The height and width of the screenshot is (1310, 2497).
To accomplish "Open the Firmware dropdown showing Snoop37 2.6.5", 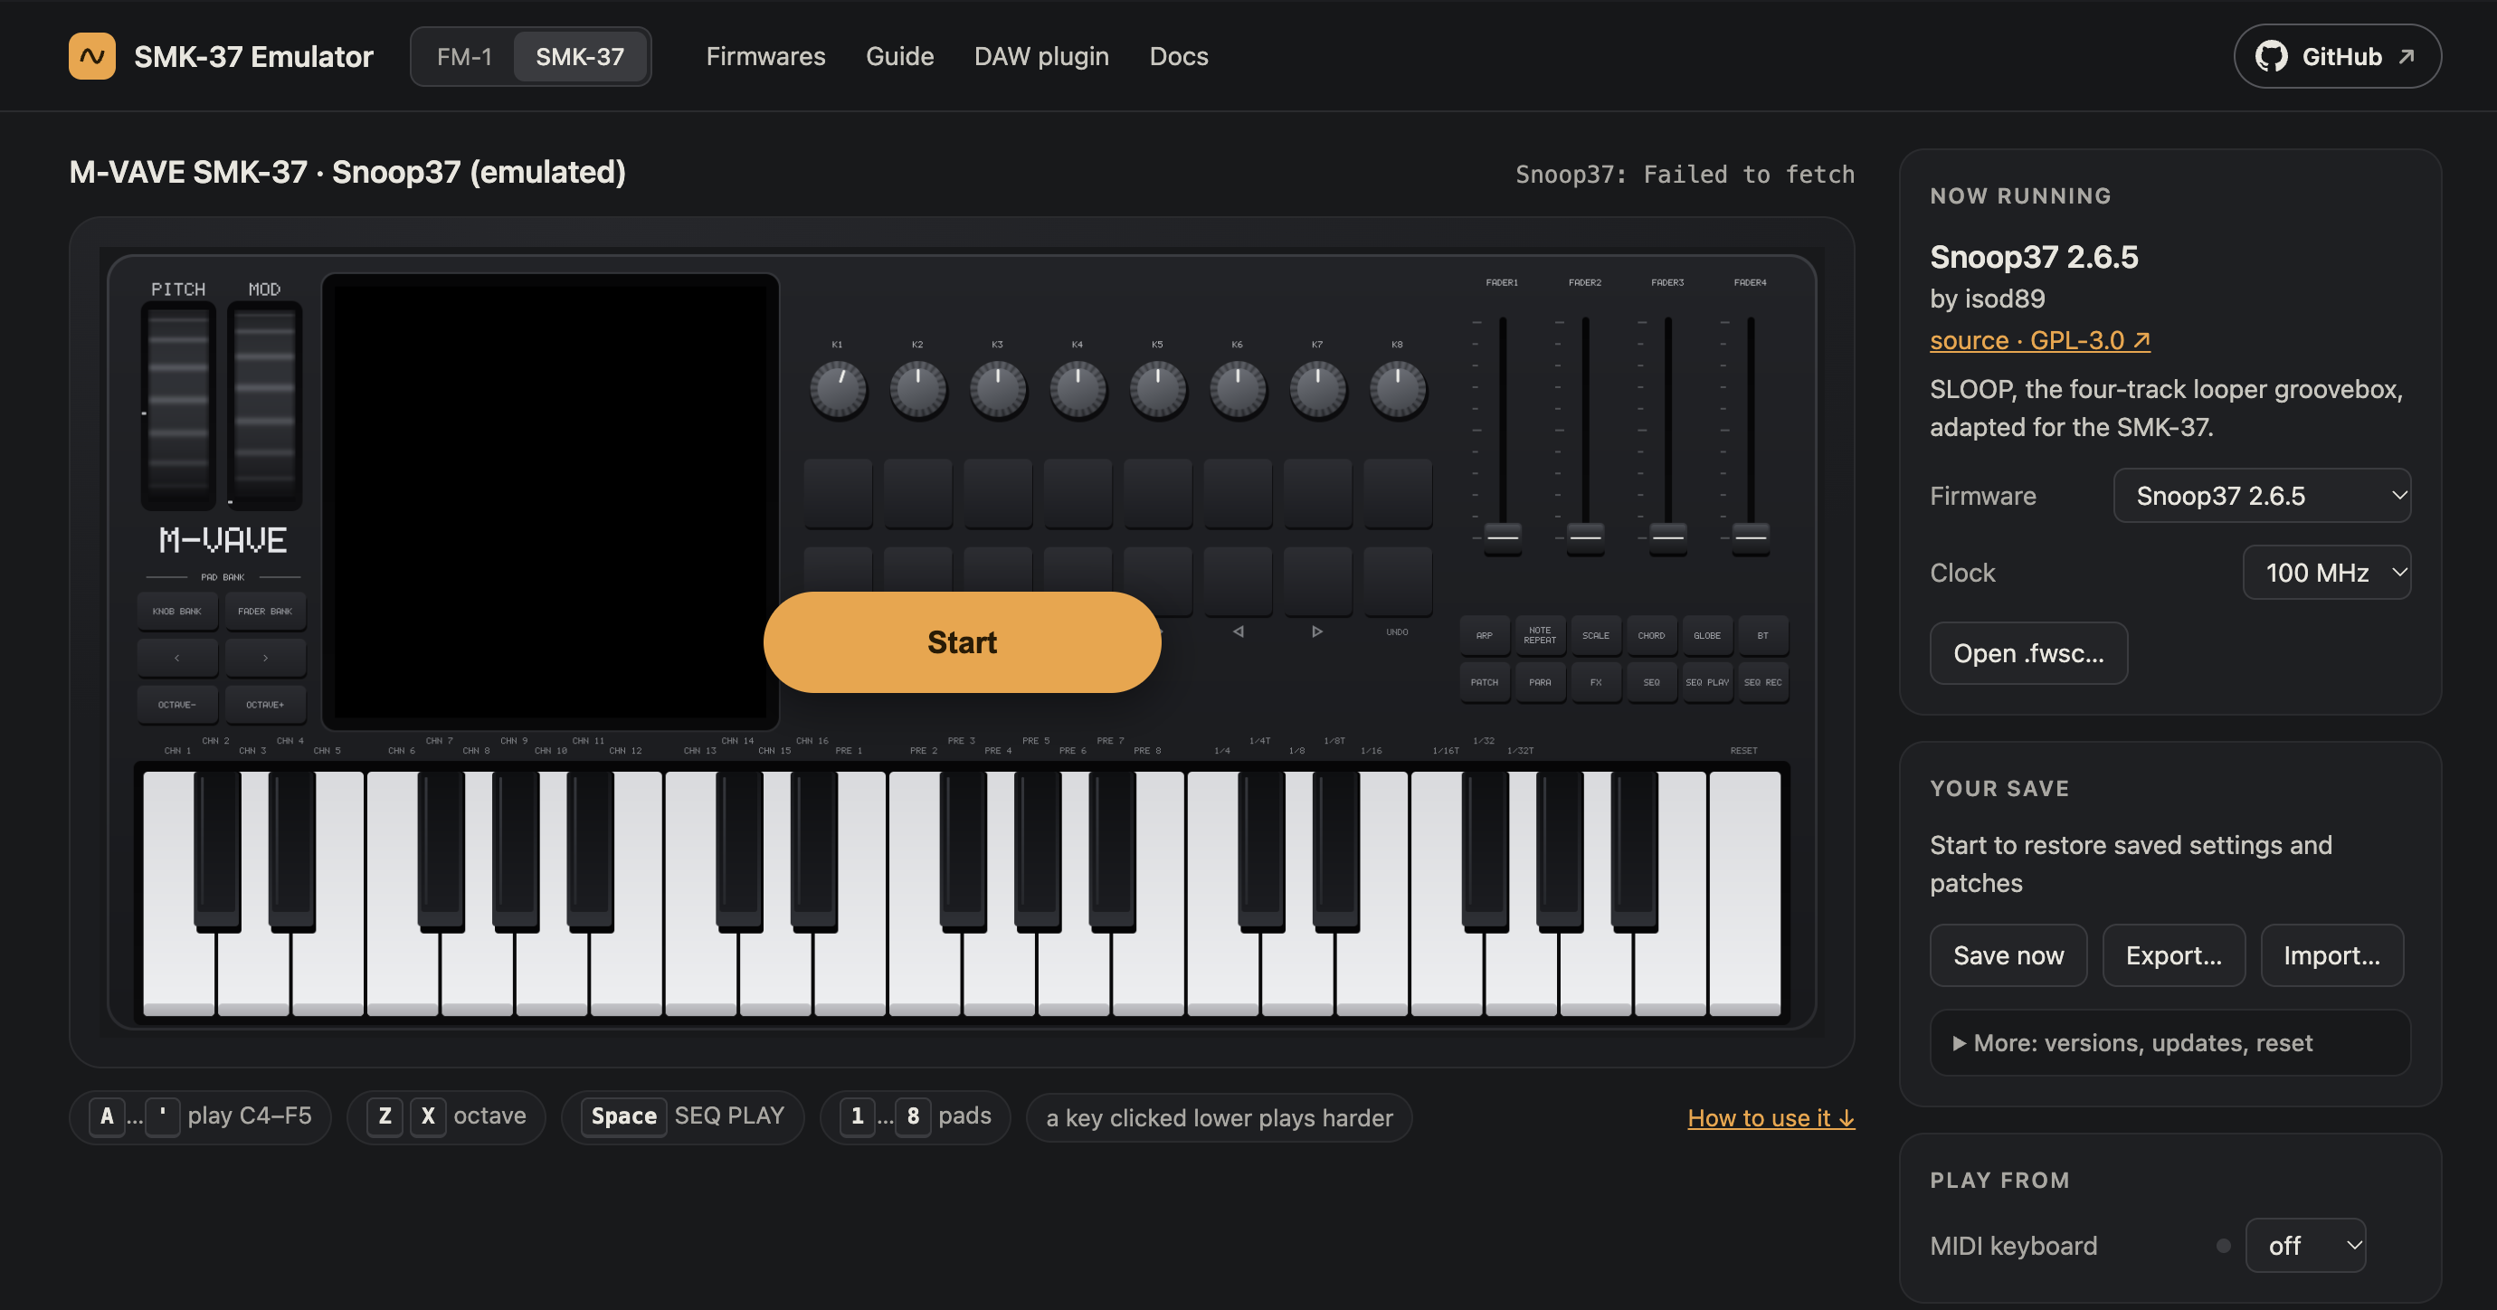I will tap(2262, 496).
